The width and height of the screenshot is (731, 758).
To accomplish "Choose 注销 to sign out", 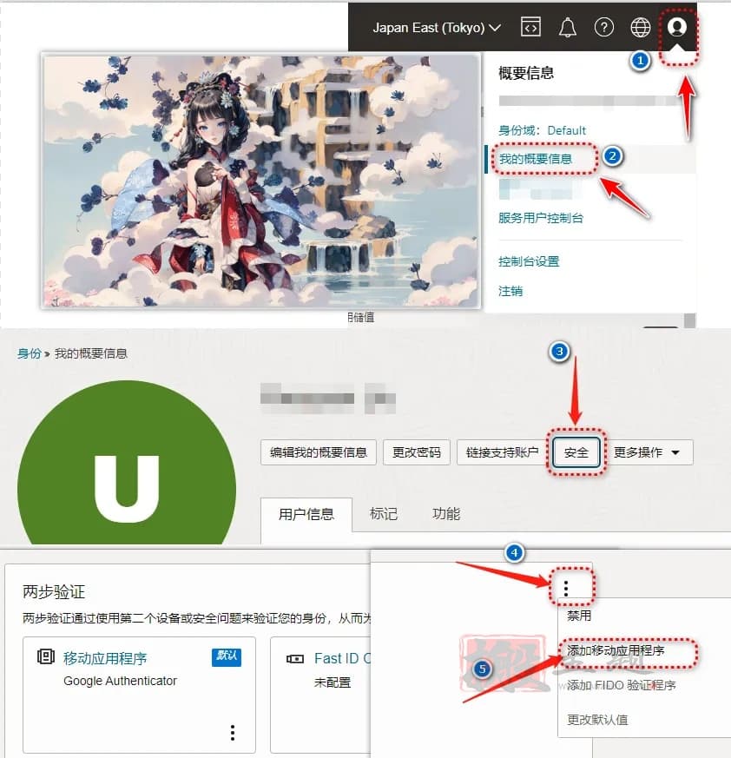I will pos(510,291).
